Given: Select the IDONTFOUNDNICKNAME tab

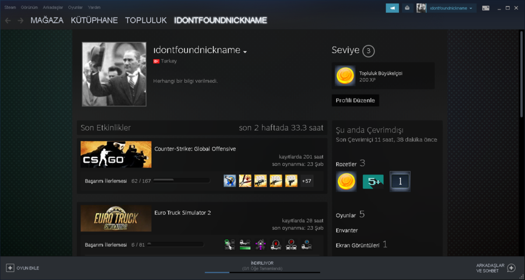Looking at the screenshot, I should point(220,20).
